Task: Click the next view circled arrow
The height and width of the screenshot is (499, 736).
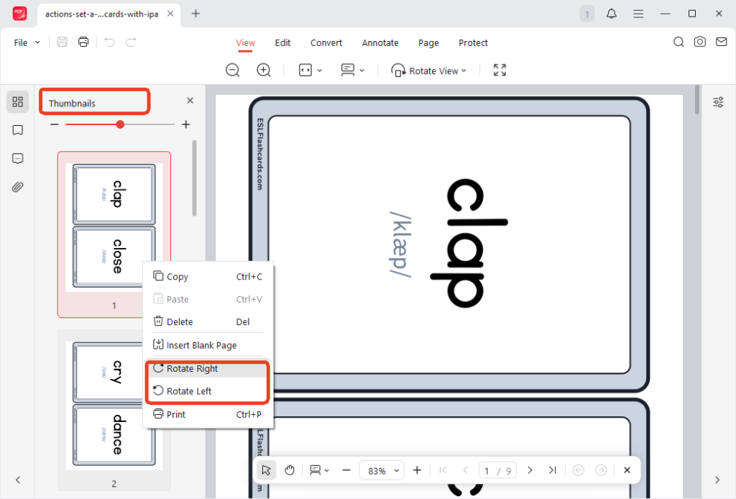Action: 601,470
